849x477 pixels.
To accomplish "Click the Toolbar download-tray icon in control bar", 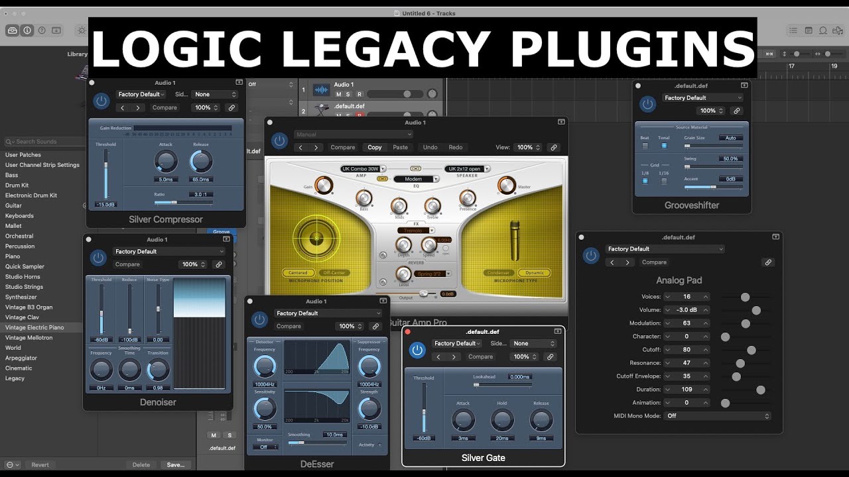I will pyautogui.click(x=56, y=30).
